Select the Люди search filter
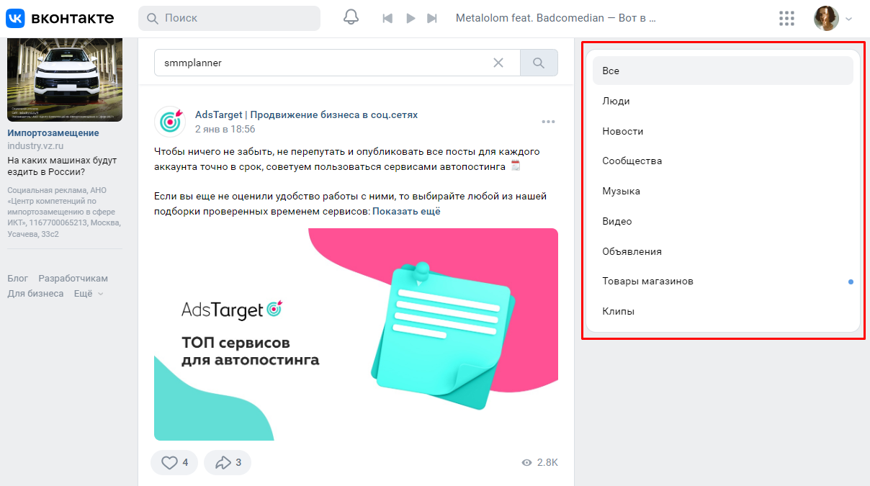This screenshot has width=870, height=486. pyautogui.click(x=616, y=102)
